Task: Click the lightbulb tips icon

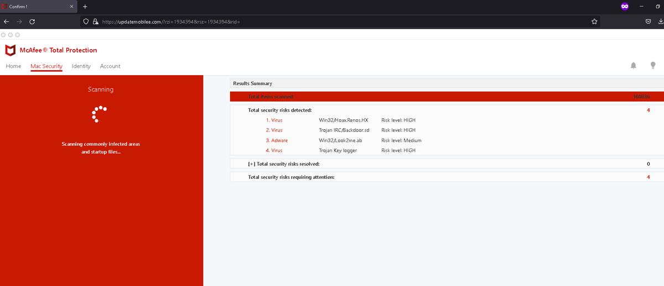Action: pos(653,65)
